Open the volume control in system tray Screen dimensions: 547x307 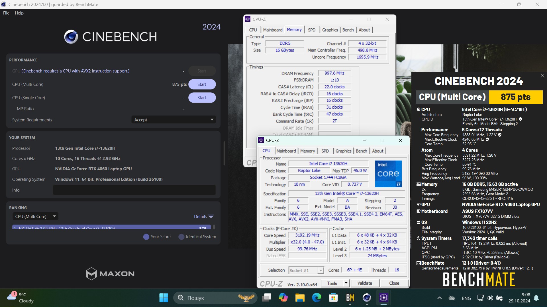[490, 298]
